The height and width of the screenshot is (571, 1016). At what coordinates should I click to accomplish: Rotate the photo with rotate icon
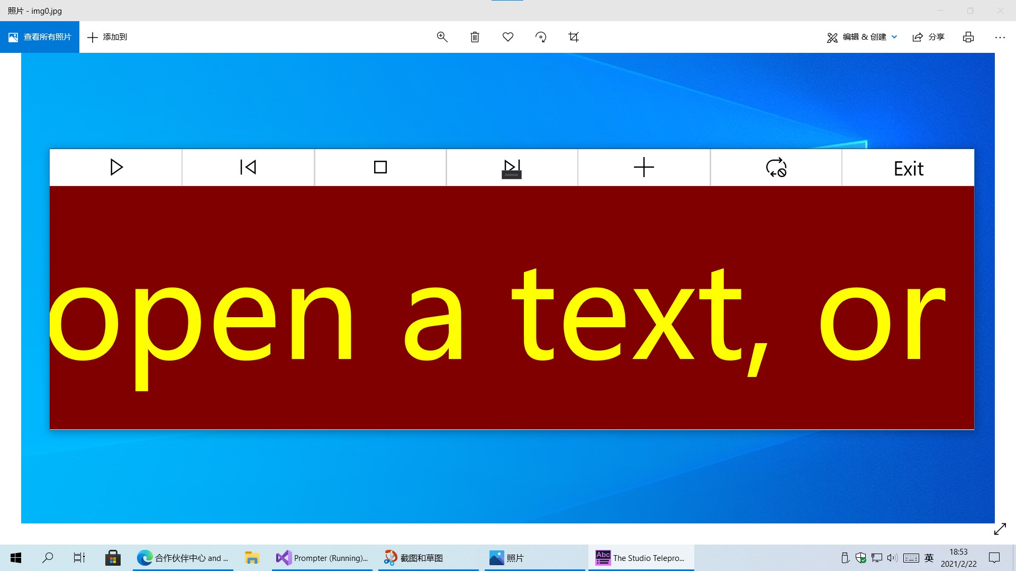(541, 37)
